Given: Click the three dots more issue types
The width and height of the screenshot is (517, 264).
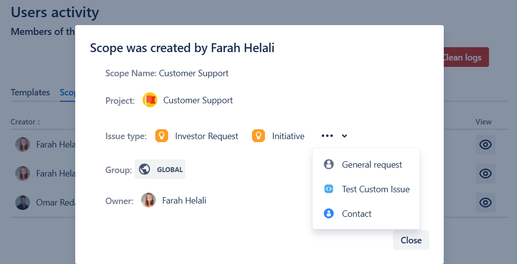Looking at the screenshot, I should [327, 136].
